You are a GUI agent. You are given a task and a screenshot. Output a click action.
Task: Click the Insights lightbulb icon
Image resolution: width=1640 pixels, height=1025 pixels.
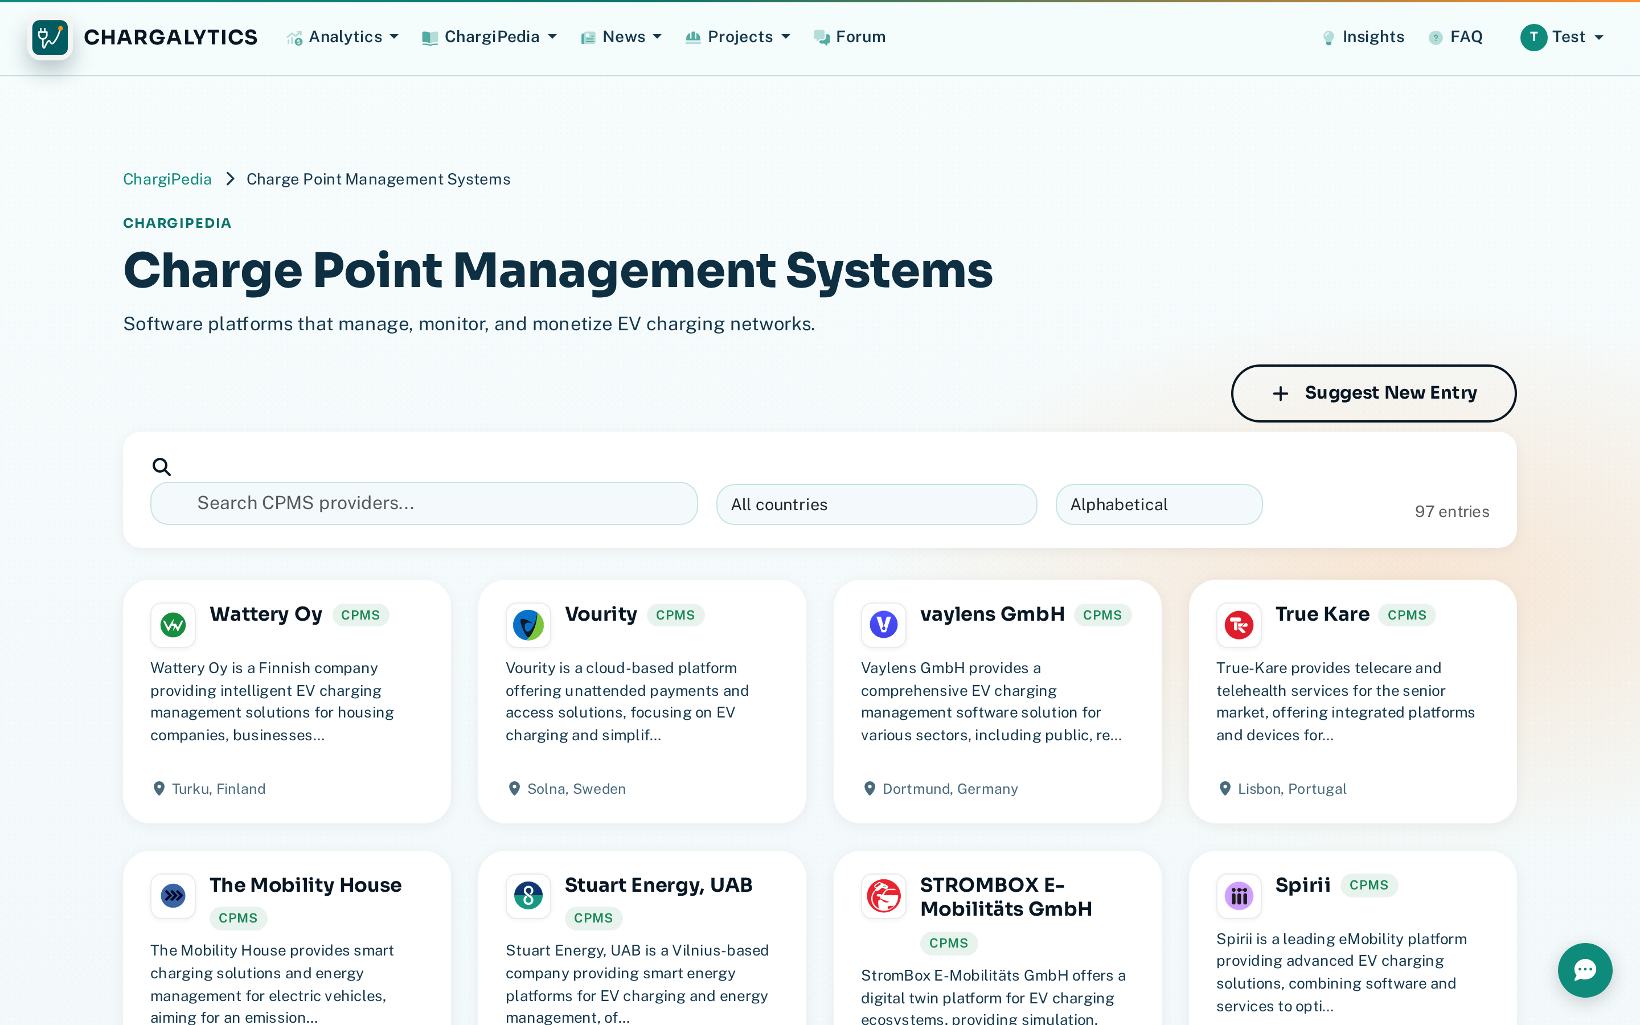click(1329, 38)
